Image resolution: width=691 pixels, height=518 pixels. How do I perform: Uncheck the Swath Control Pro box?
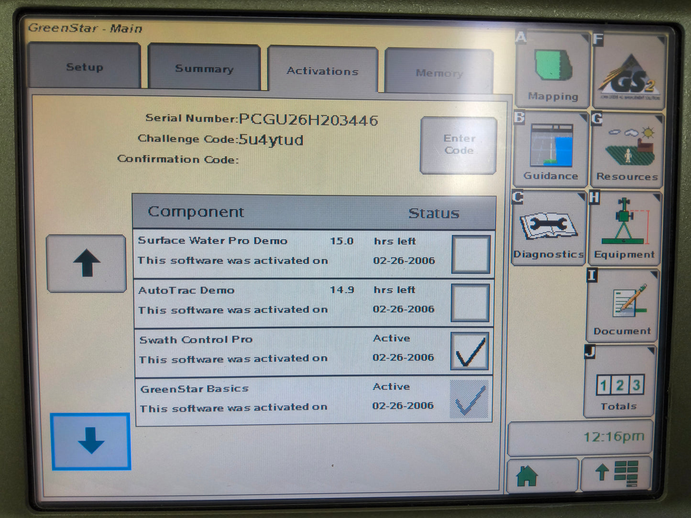470,351
